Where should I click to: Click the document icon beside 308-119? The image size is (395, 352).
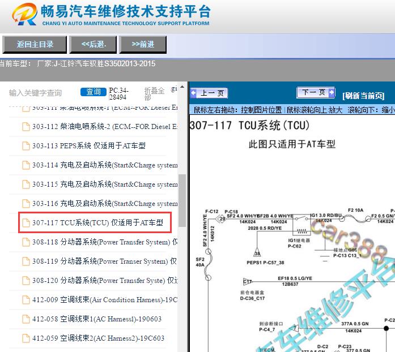26,261
